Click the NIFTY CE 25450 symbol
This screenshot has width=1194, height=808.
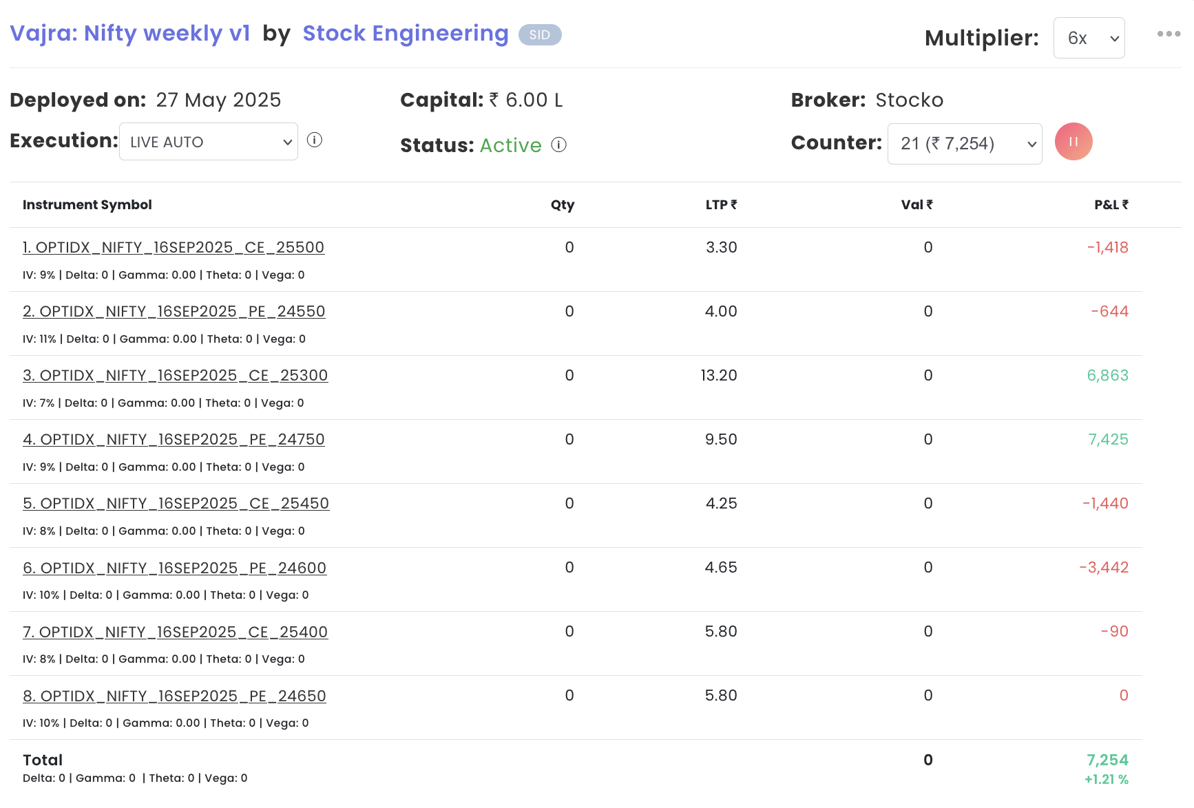(176, 504)
